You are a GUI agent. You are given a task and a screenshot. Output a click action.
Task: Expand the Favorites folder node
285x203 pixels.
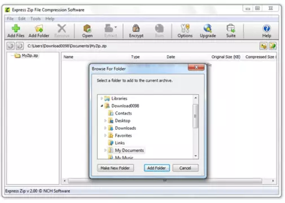[105, 135]
